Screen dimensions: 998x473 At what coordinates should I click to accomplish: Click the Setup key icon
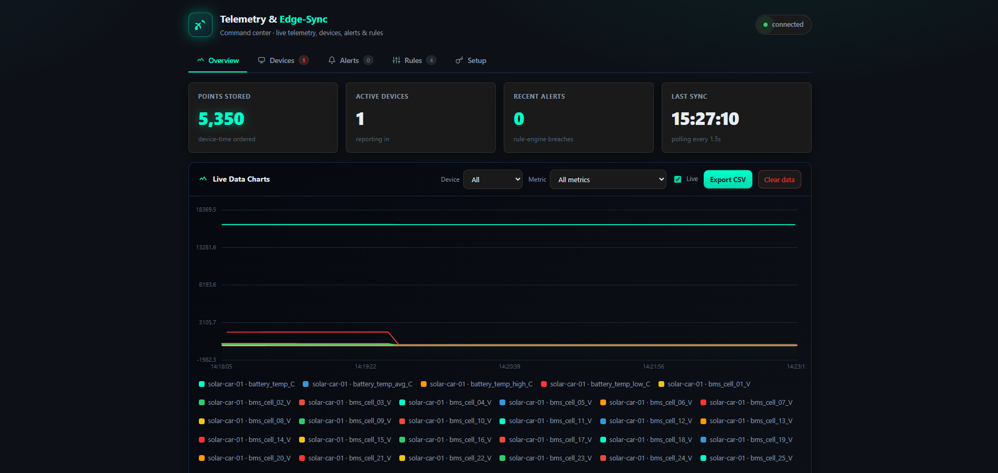coord(459,60)
